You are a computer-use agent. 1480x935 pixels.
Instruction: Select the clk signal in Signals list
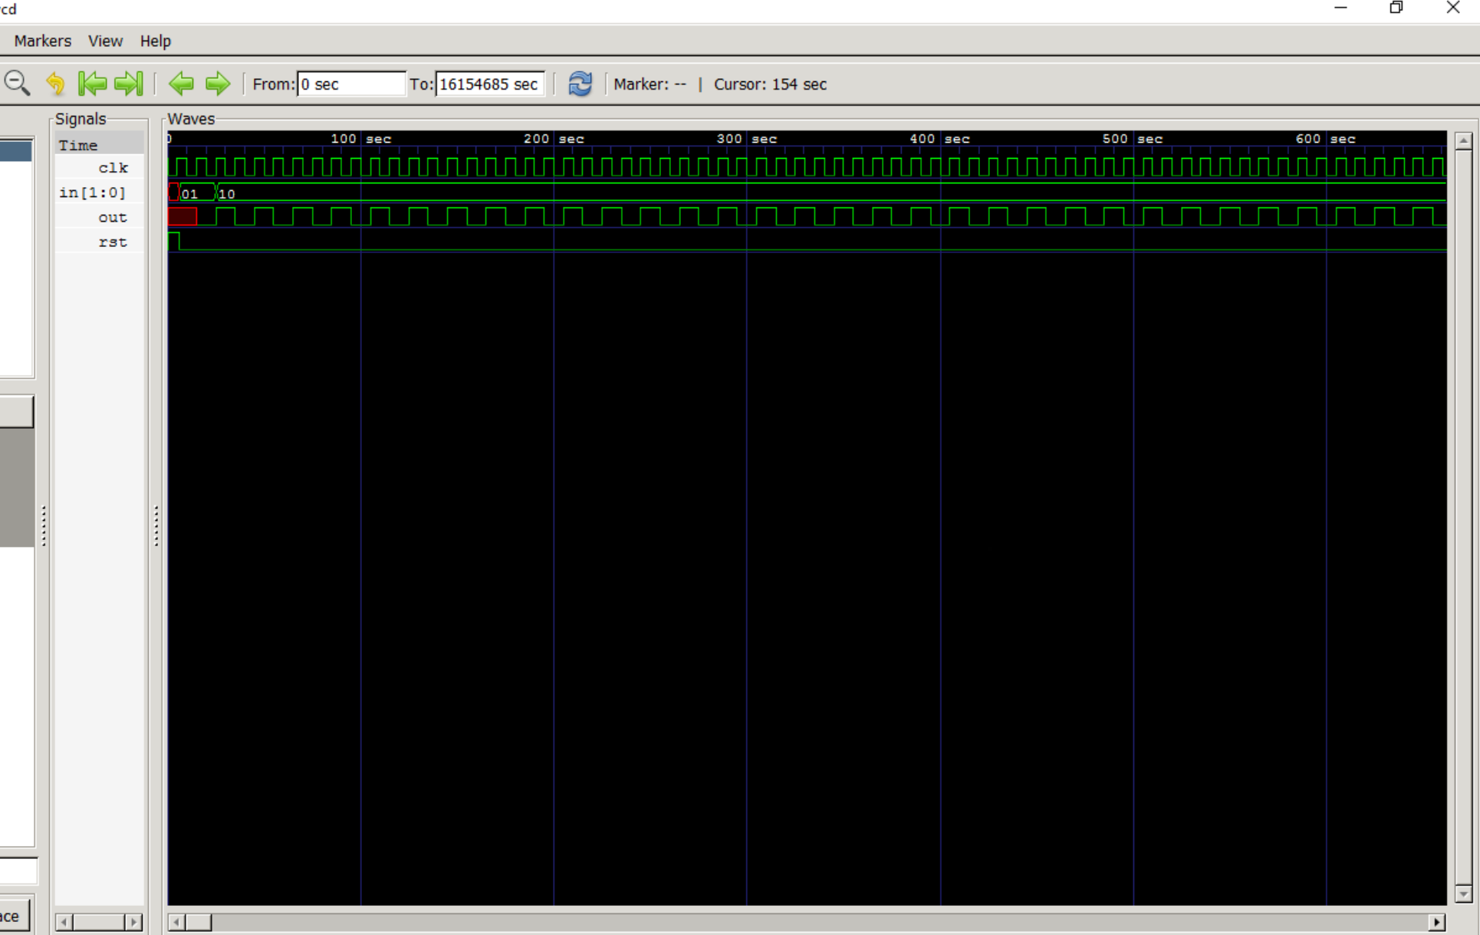pos(113,168)
